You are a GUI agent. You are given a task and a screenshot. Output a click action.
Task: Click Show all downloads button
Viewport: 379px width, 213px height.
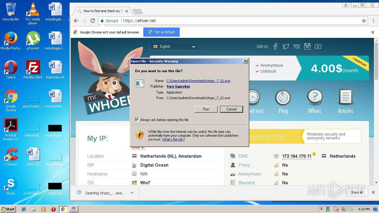pos(356,192)
